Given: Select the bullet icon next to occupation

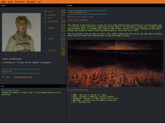Looking at the screenshot, I should click(45, 21).
